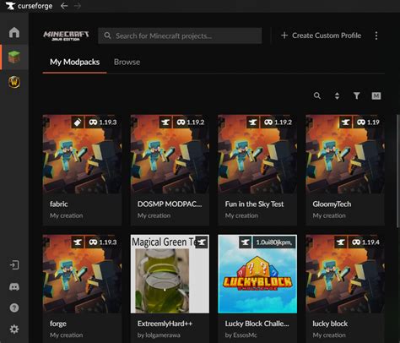The width and height of the screenshot is (400, 343).
Task: Go back with the left arrow
Action: coord(64,6)
